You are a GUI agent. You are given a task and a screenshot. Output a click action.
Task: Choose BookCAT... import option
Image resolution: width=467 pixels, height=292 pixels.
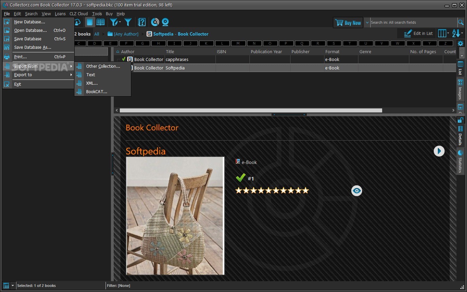(103, 92)
